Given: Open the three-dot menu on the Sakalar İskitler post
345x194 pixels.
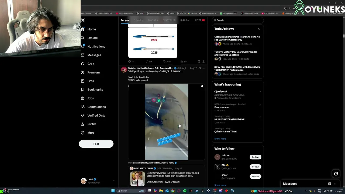Looking at the screenshot, I should click(x=203, y=68).
